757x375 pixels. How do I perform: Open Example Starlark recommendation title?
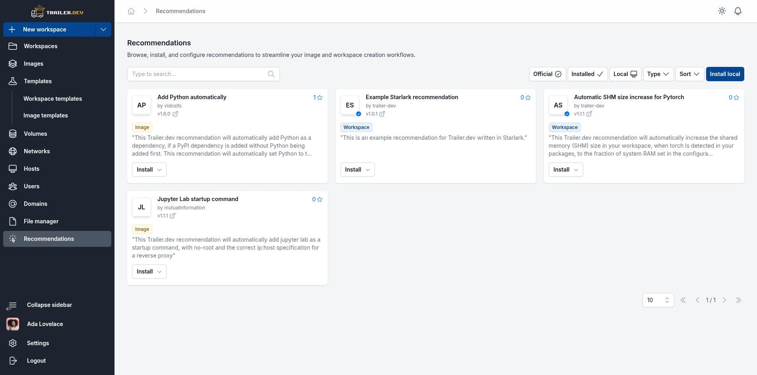(412, 97)
